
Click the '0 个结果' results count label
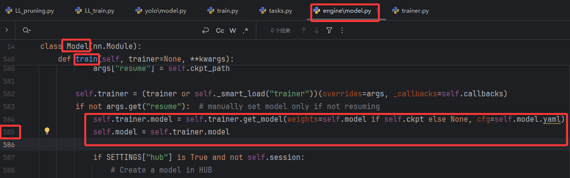click(x=281, y=31)
